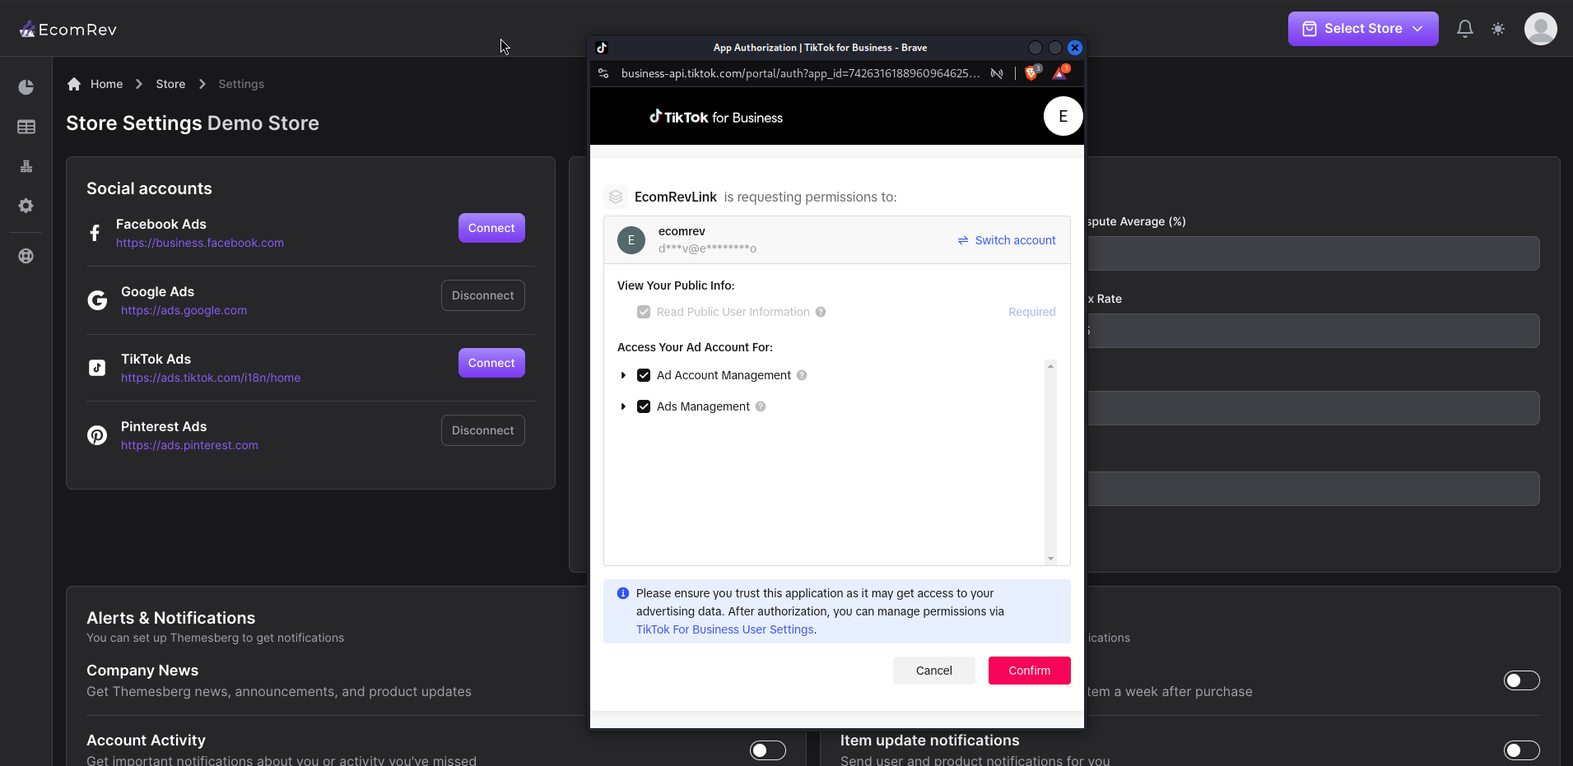The height and width of the screenshot is (766, 1573).
Task: Open the lifebuoy support sidebar icon
Action: [26, 256]
